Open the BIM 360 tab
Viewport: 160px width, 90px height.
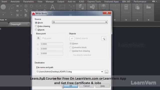(x=126, y=1)
